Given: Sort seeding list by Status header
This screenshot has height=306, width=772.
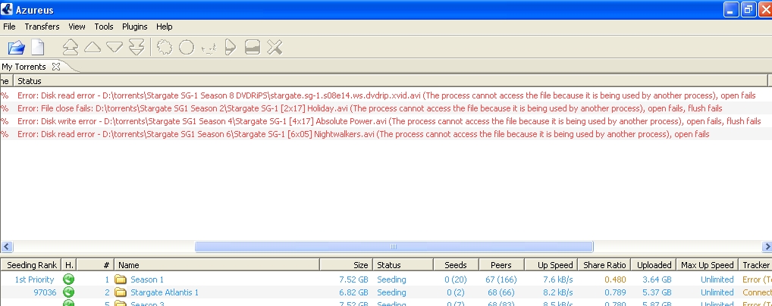Looking at the screenshot, I should [x=403, y=264].
